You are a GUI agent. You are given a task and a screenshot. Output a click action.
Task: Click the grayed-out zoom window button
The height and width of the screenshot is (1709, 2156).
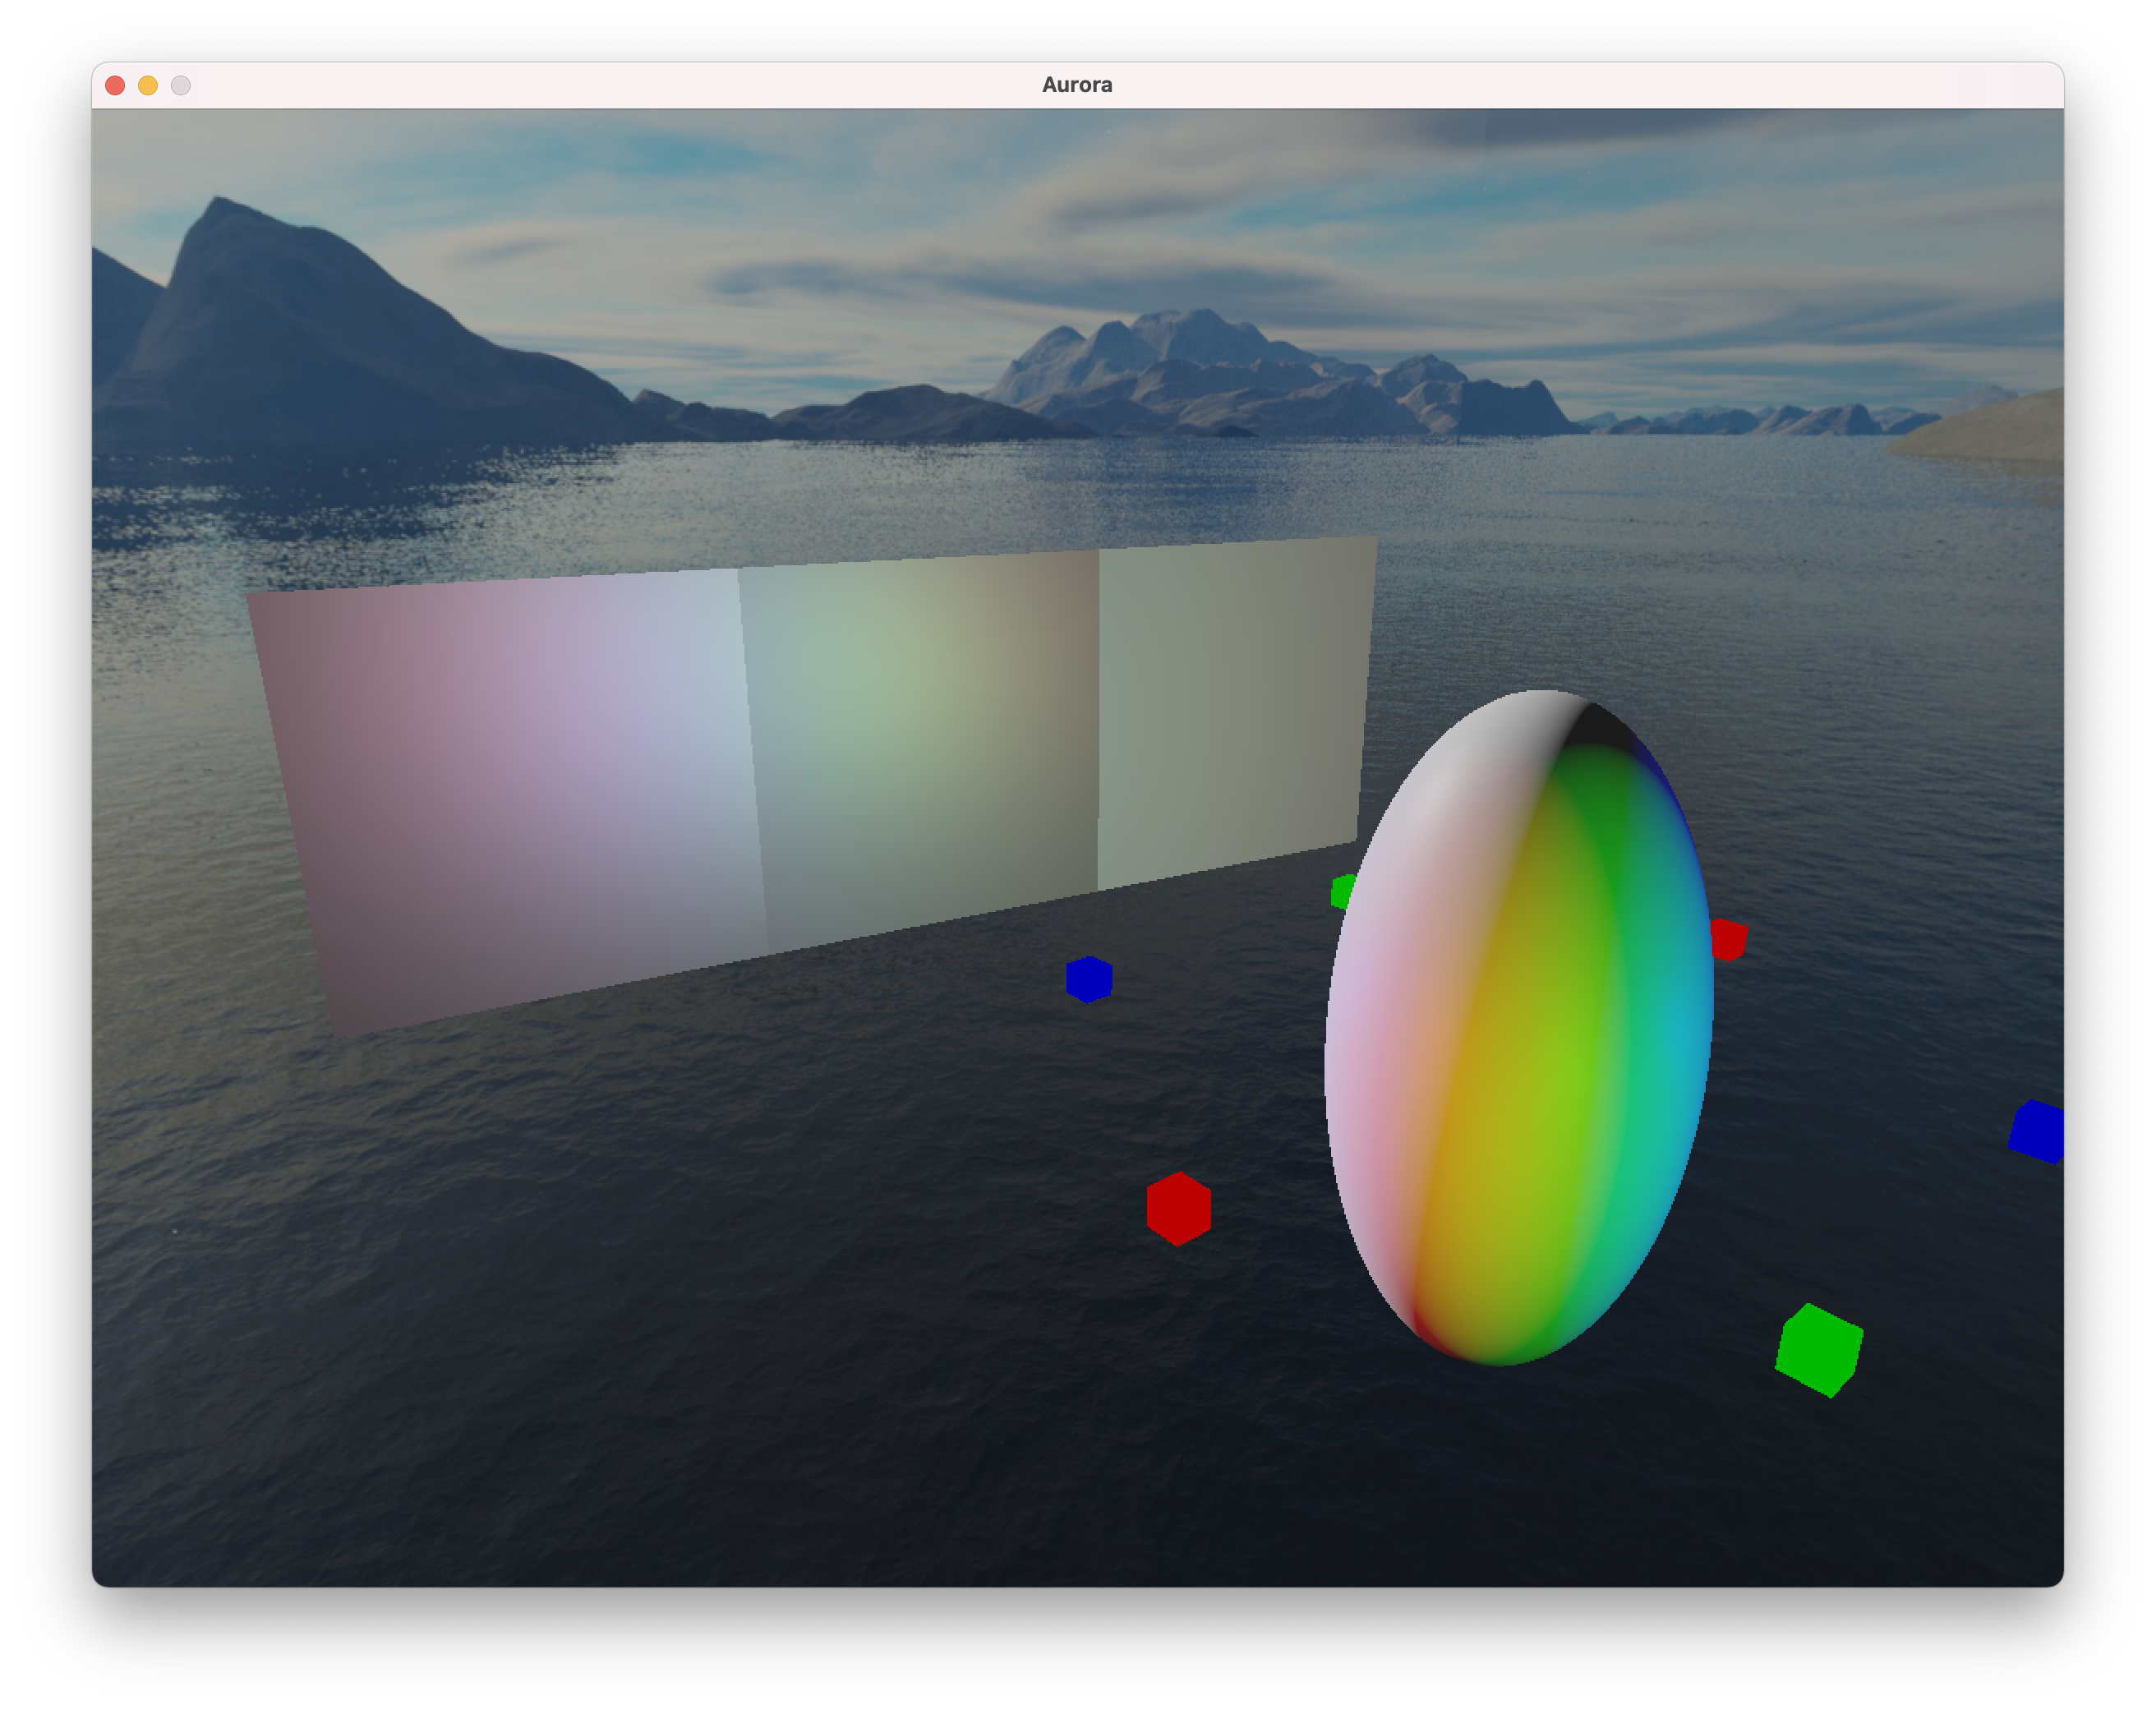181,86
